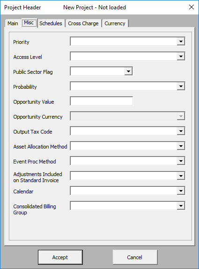Expand the Access Level combo box
Screen dimensions: 199x269
(x=181, y=56)
